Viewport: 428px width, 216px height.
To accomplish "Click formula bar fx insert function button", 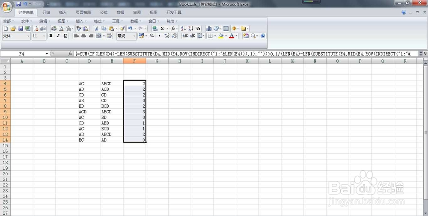I will [x=70, y=54].
